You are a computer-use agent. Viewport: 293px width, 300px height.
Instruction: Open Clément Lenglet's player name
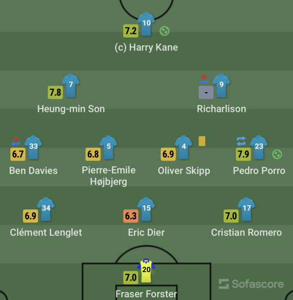[x=46, y=232]
